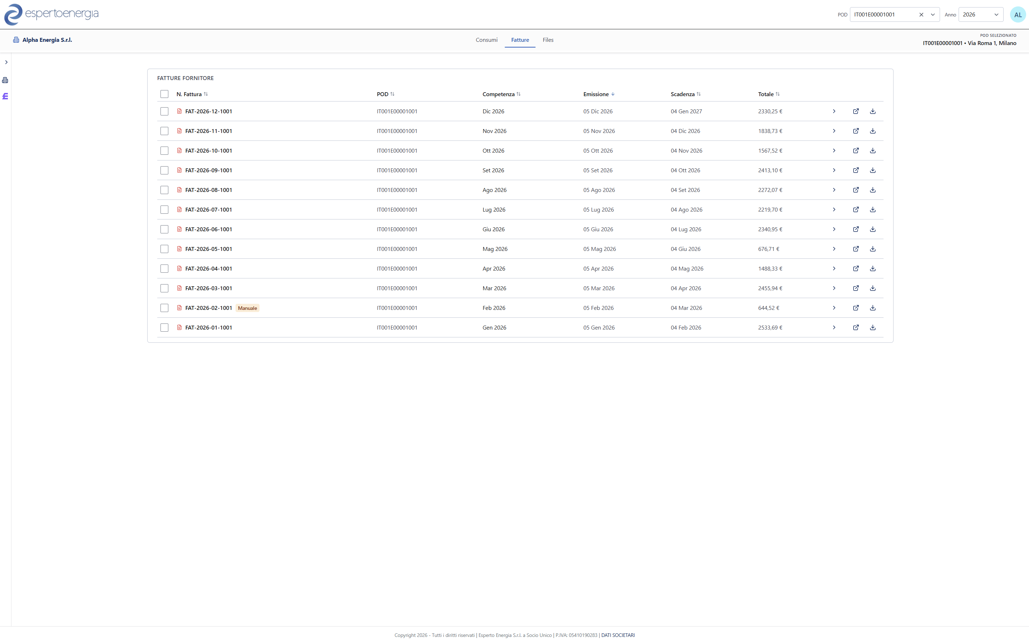Open the DATI SOCIETARI link
The width and height of the screenshot is (1029, 643).
pos(618,635)
